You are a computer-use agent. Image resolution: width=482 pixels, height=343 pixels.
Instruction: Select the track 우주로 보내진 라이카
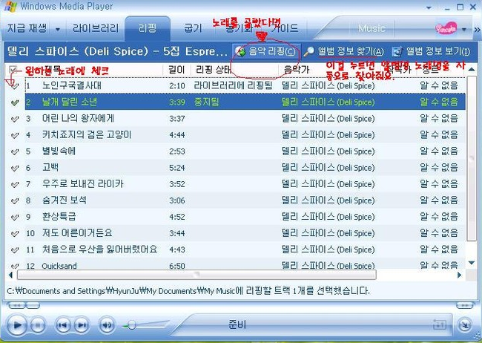83,184
